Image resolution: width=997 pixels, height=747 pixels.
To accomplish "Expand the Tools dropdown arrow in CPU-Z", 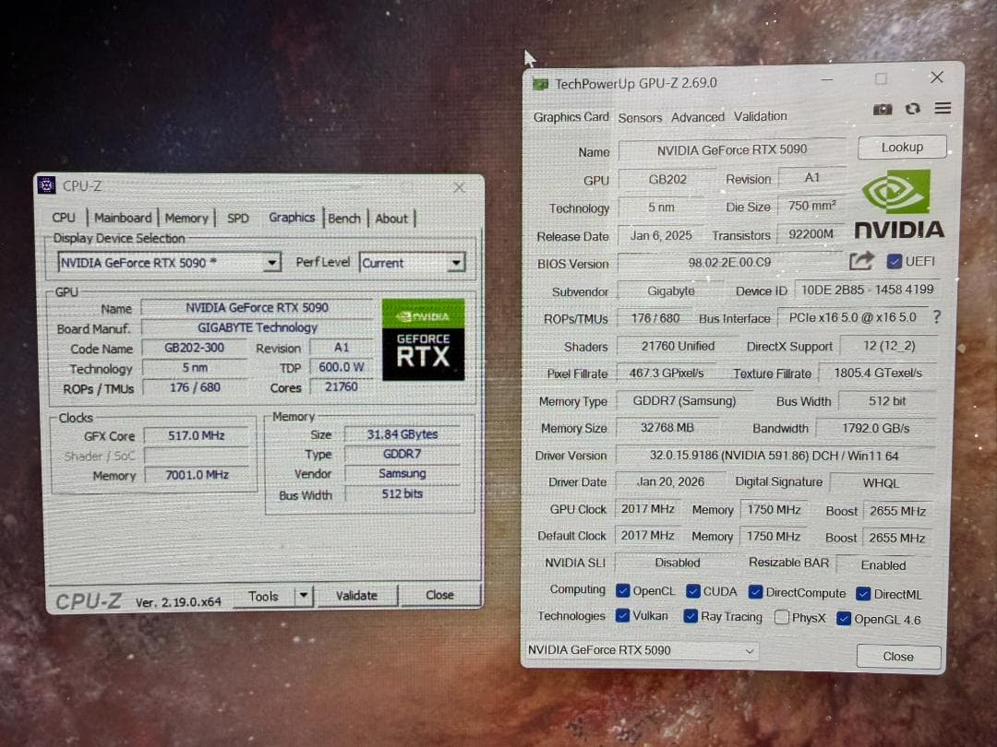I will (x=304, y=595).
